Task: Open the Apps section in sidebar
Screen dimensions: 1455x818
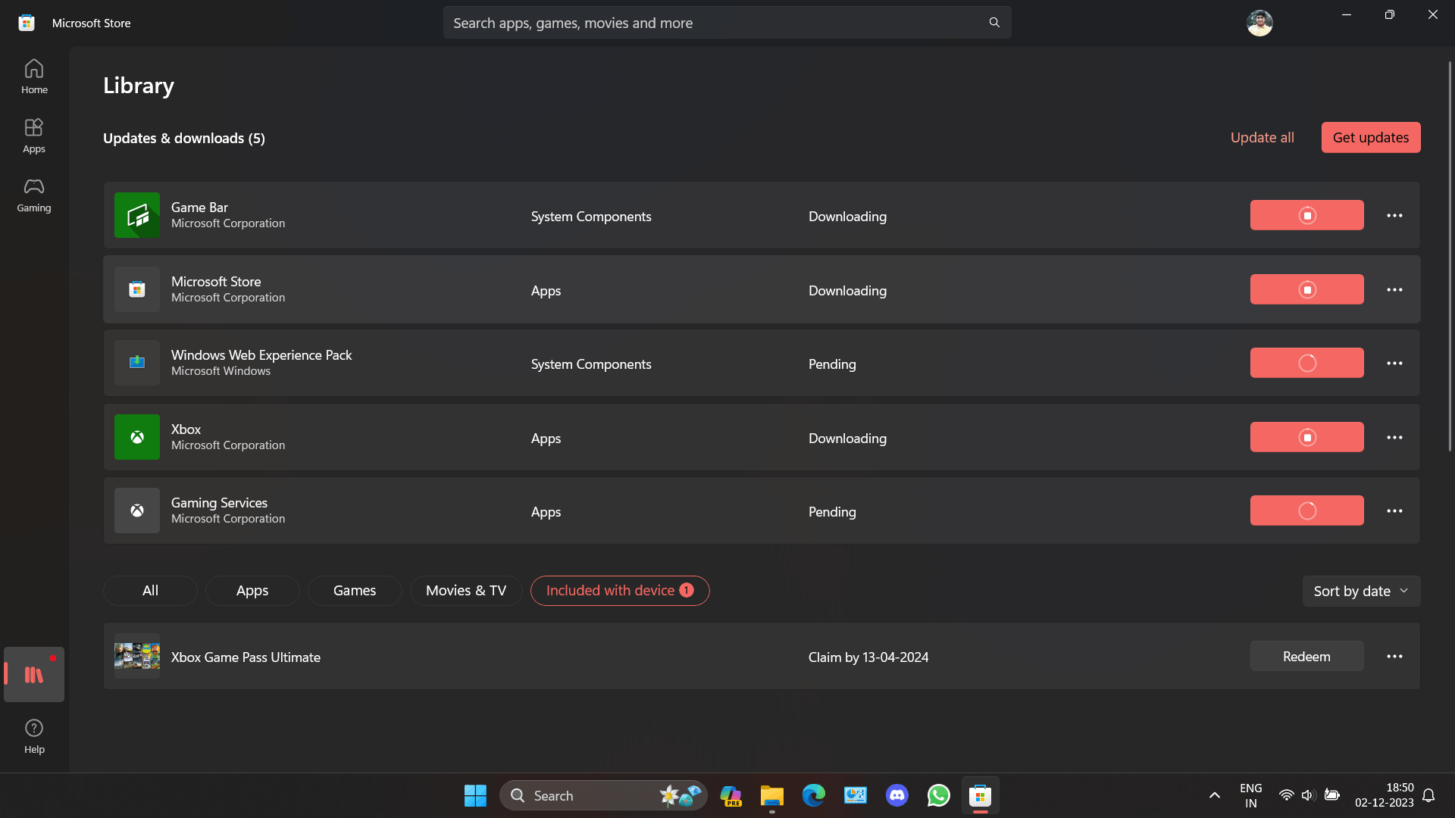Action: [34, 136]
